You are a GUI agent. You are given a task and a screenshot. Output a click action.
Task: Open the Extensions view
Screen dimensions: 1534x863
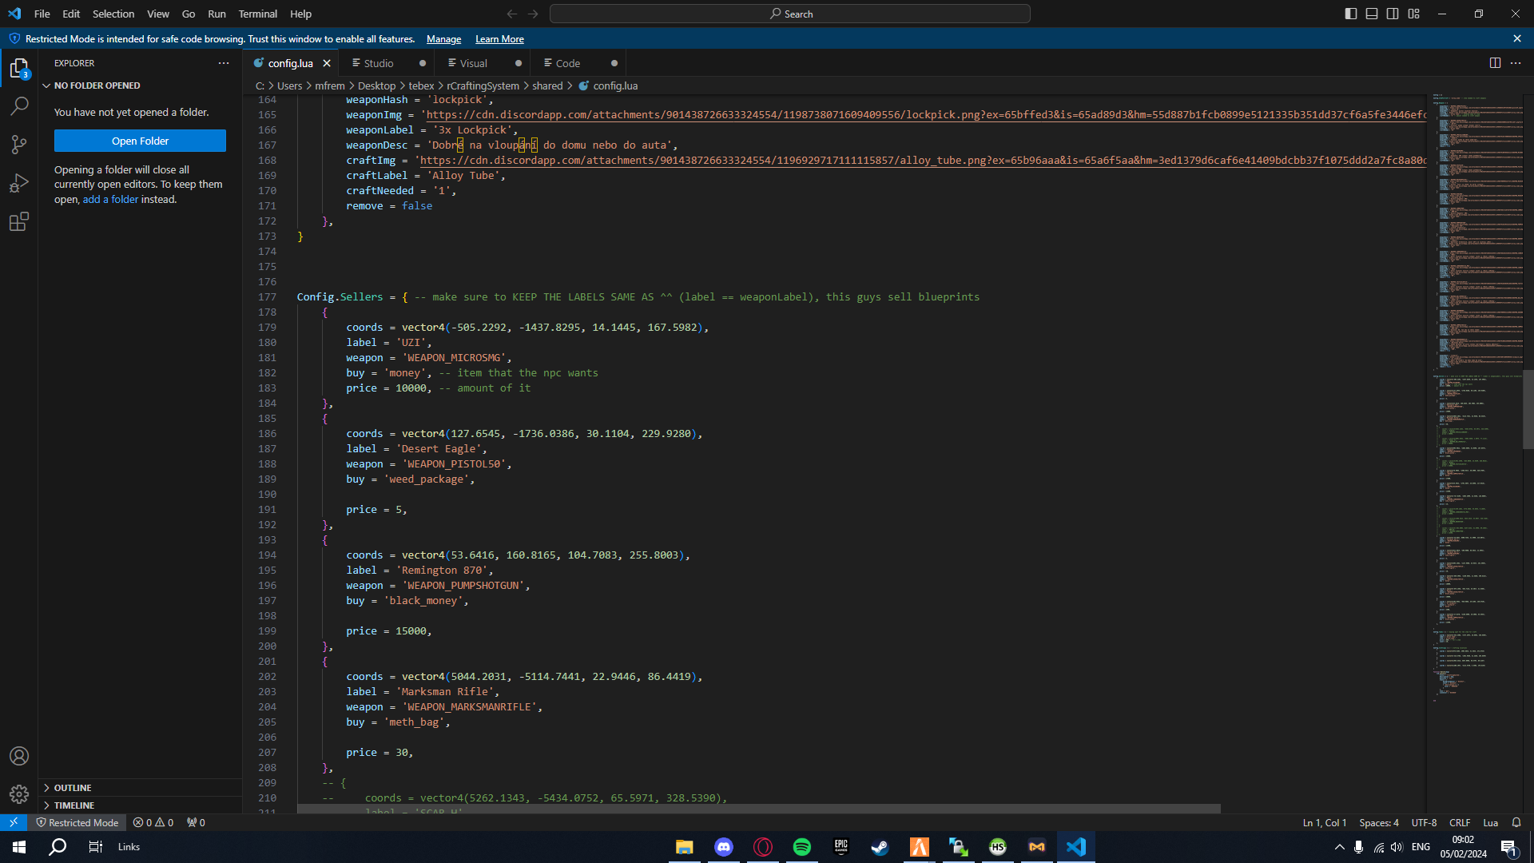click(19, 222)
